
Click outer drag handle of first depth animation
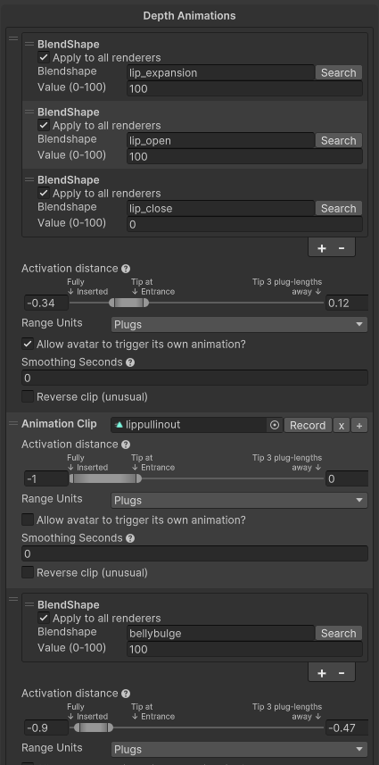click(13, 38)
